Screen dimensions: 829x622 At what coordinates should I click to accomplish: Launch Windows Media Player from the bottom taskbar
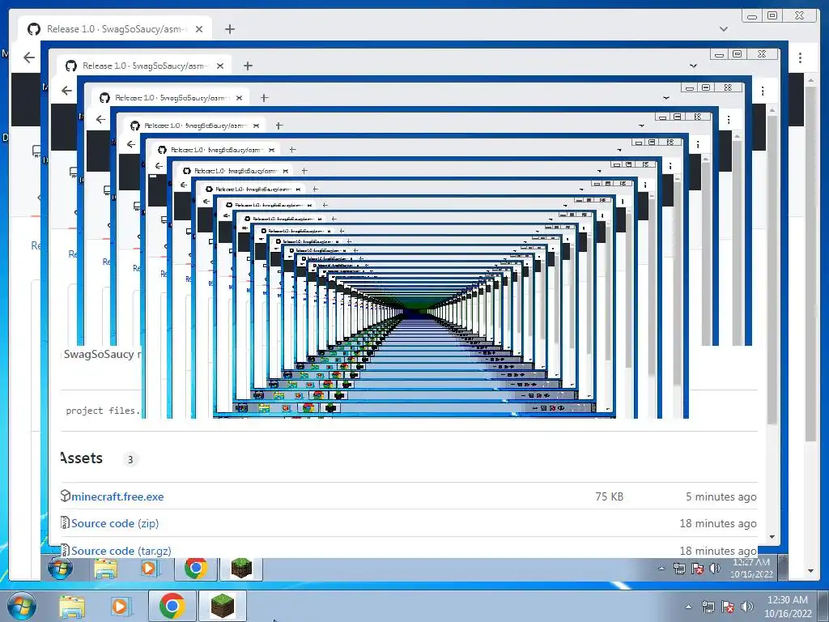coord(120,606)
